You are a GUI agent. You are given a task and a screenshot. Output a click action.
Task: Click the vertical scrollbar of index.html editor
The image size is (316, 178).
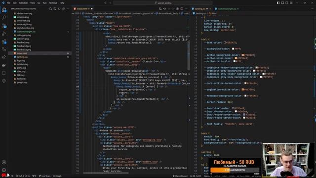[x=189, y=55]
